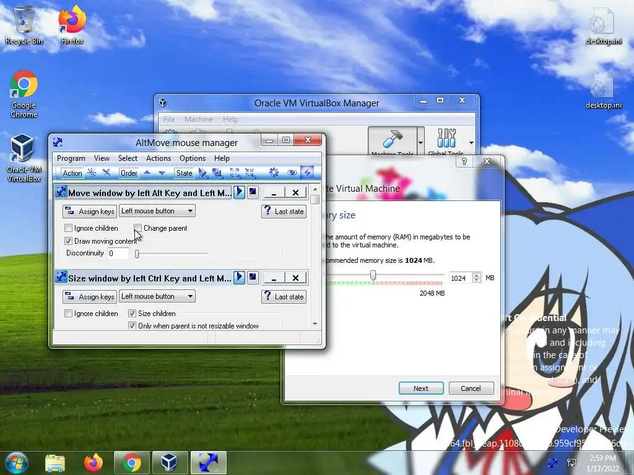The height and width of the screenshot is (475, 634).
Task: Click the play button on Size window action
Action: [x=240, y=277]
